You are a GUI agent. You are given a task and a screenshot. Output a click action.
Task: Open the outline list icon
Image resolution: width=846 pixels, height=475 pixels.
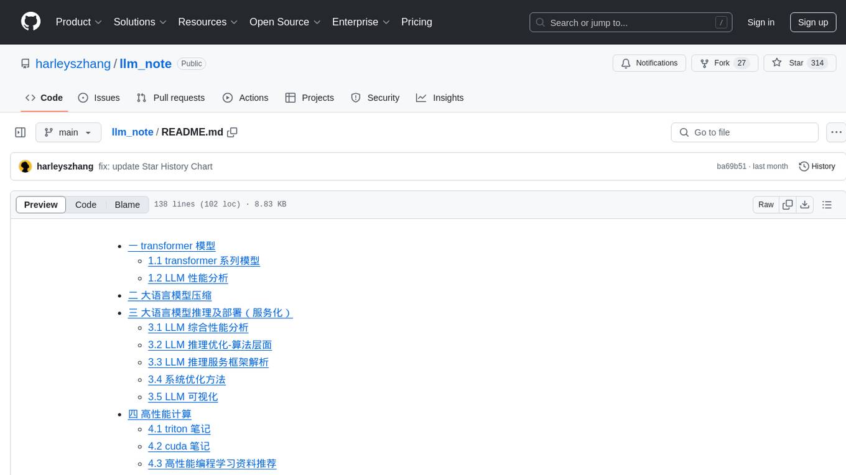point(827,205)
